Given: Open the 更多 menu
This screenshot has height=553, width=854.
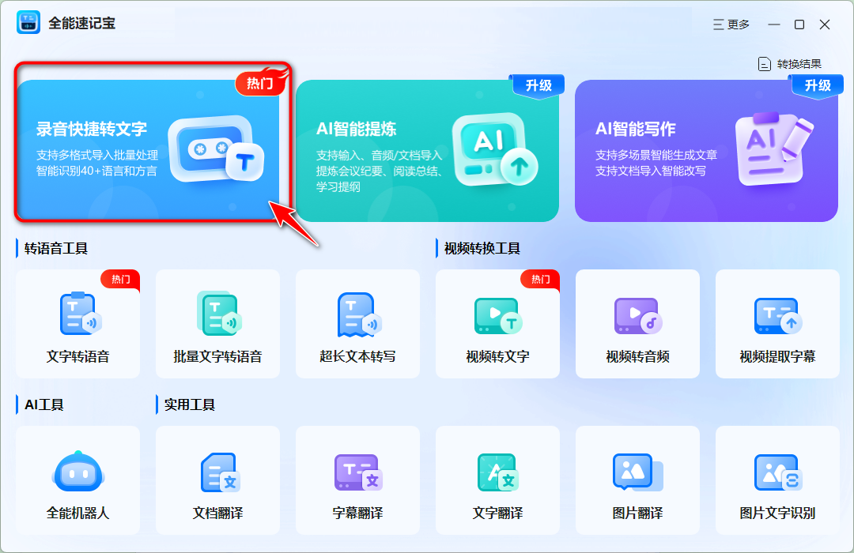Looking at the screenshot, I should (x=731, y=24).
